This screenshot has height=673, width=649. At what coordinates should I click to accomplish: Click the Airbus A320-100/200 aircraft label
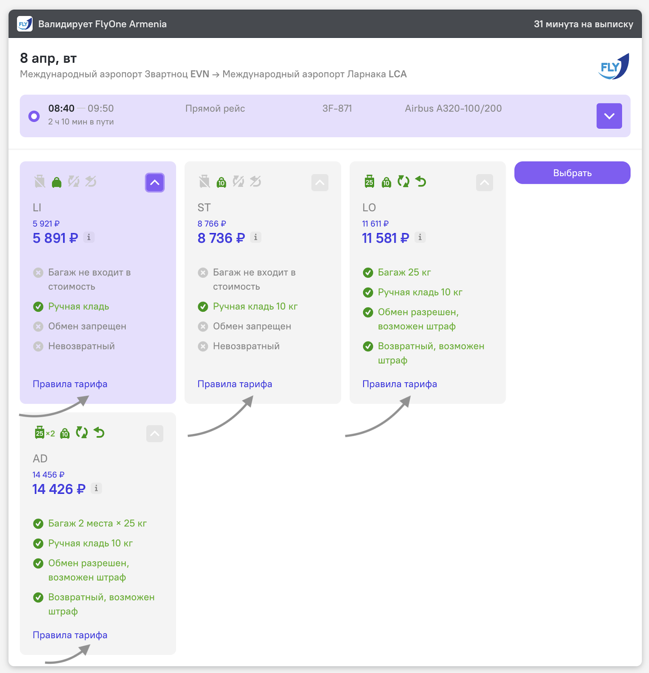(453, 109)
